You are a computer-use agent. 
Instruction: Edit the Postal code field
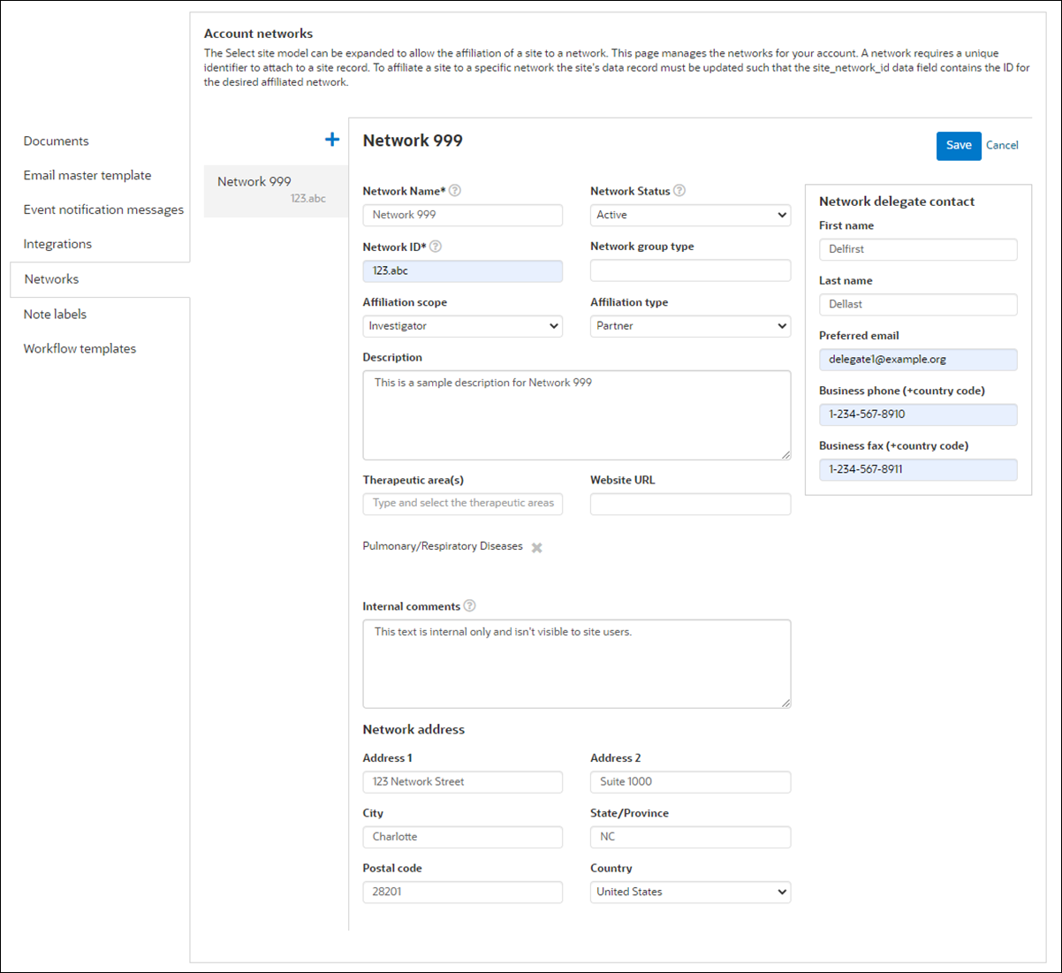tap(463, 892)
